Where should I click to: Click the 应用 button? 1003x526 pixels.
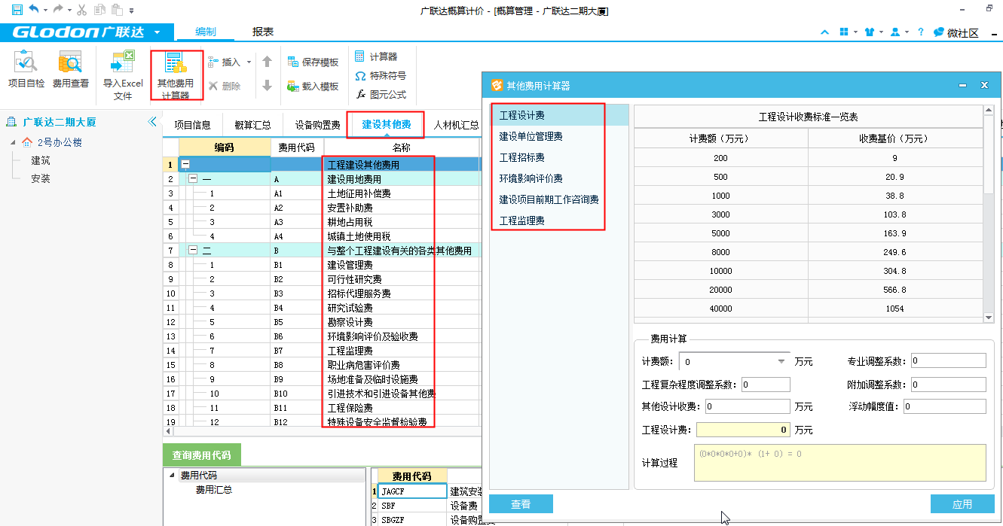(x=962, y=504)
